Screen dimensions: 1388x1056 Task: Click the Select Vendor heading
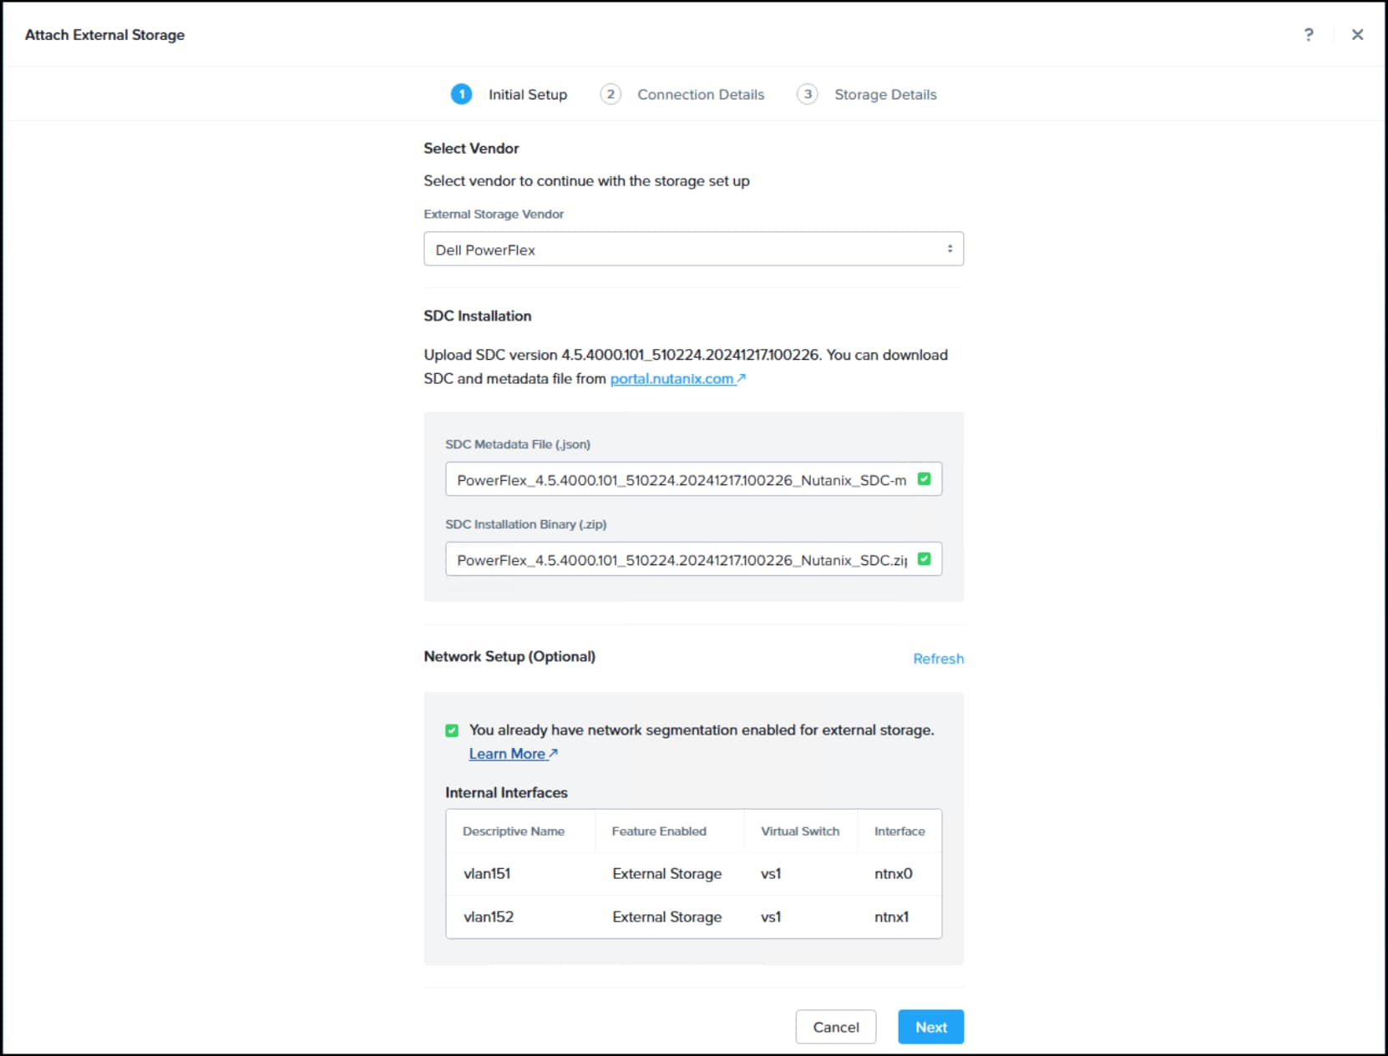471,149
